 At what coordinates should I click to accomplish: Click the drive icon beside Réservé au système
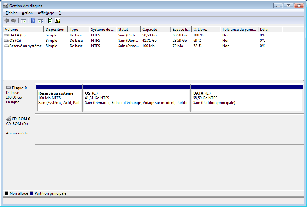coord(6,46)
